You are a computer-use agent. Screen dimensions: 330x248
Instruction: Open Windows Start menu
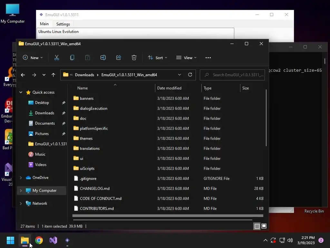(x=10, y=240)
